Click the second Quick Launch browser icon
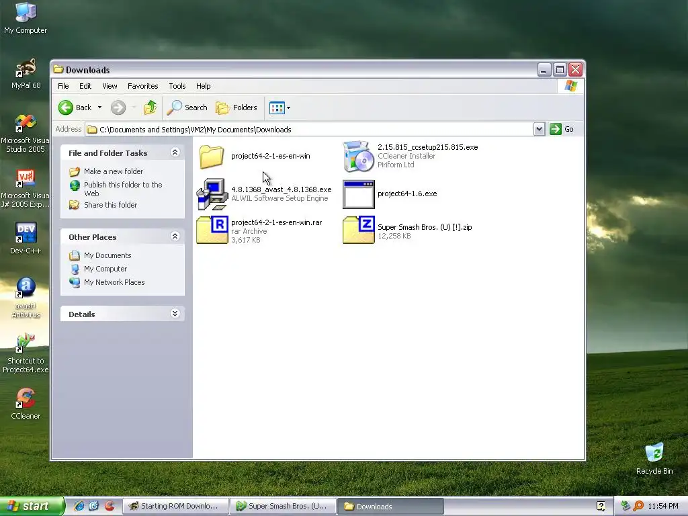 94,506
